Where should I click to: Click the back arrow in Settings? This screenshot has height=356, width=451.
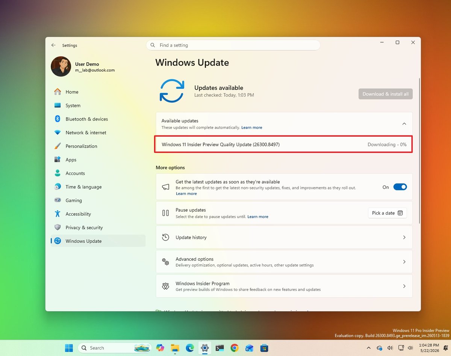(53, 45)
